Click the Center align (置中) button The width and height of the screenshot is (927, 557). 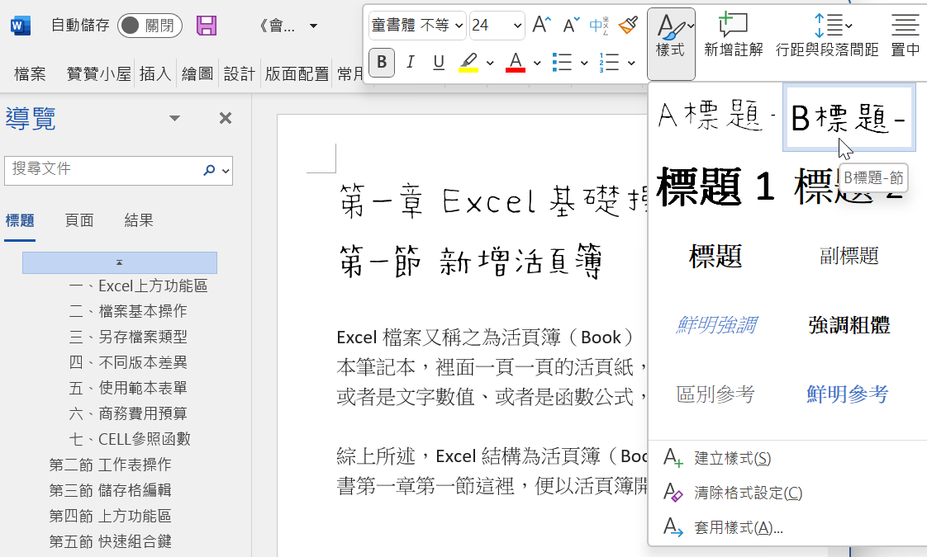point(906,36)
